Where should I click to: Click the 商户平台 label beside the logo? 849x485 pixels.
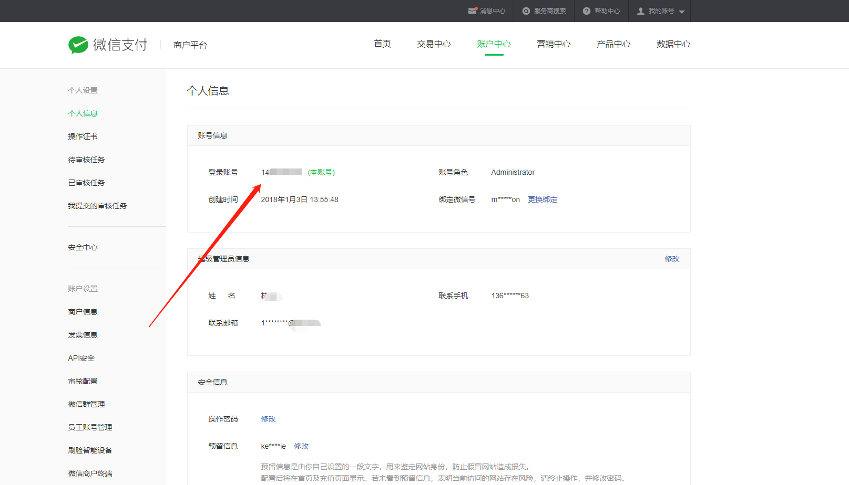coord(190,45)
